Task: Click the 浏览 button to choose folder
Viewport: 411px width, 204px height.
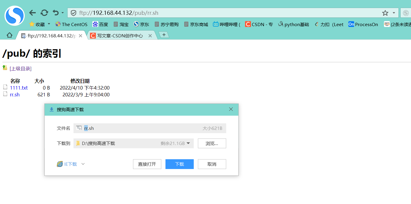Action: 212,143
